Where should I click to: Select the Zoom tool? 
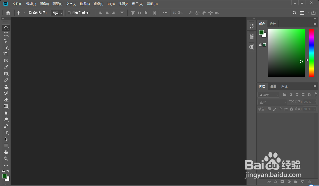pyautogui.click(x=6, y=159)
